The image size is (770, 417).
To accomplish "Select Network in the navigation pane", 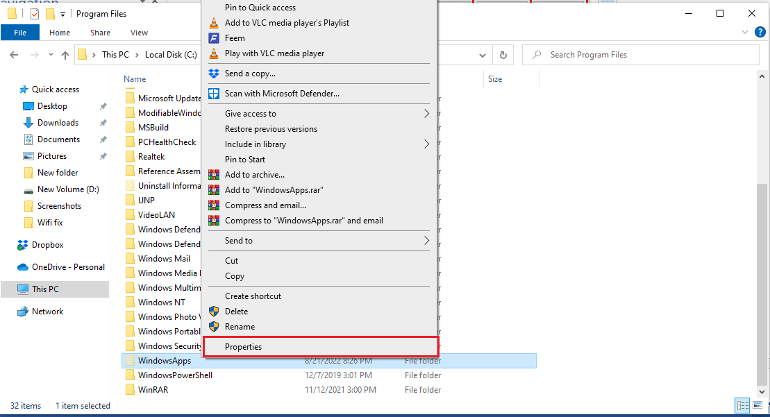I will click(48, 312).
